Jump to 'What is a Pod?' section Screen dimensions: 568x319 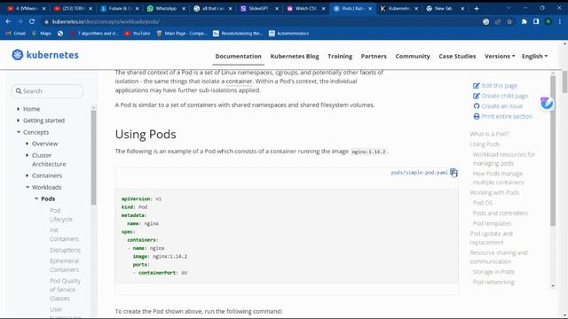point(489,134)
